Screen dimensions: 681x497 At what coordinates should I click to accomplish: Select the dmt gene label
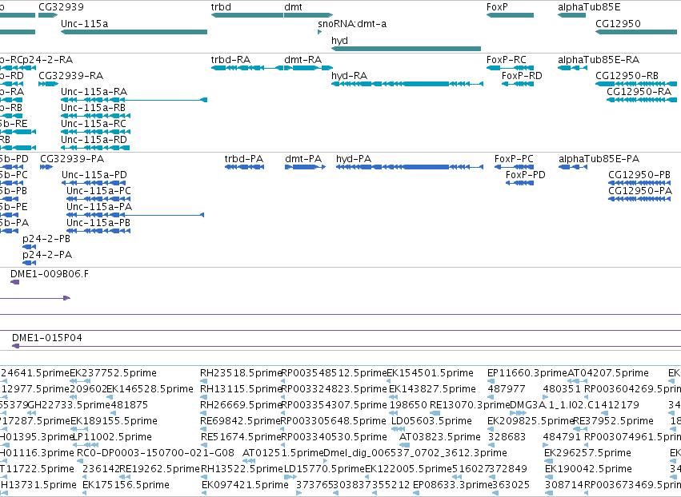coord(293,7)
